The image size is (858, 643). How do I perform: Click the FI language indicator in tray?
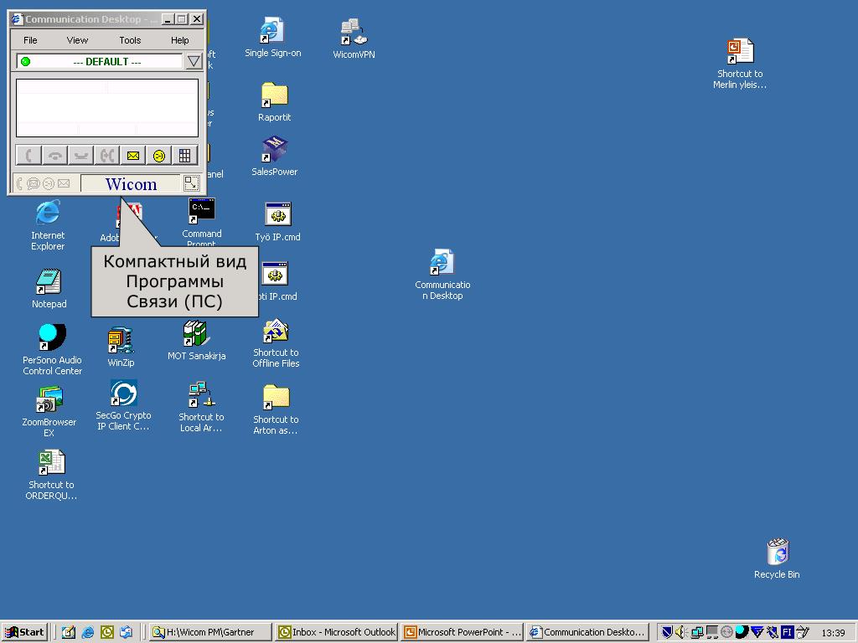(x=787, y=633)
